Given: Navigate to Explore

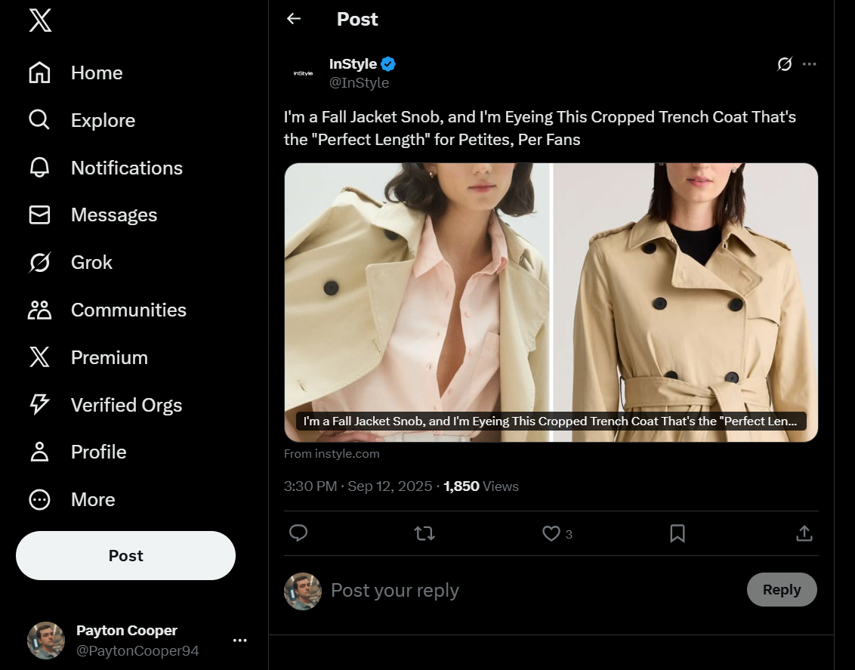Looking at the screenshot, I should tap(39, 120).
